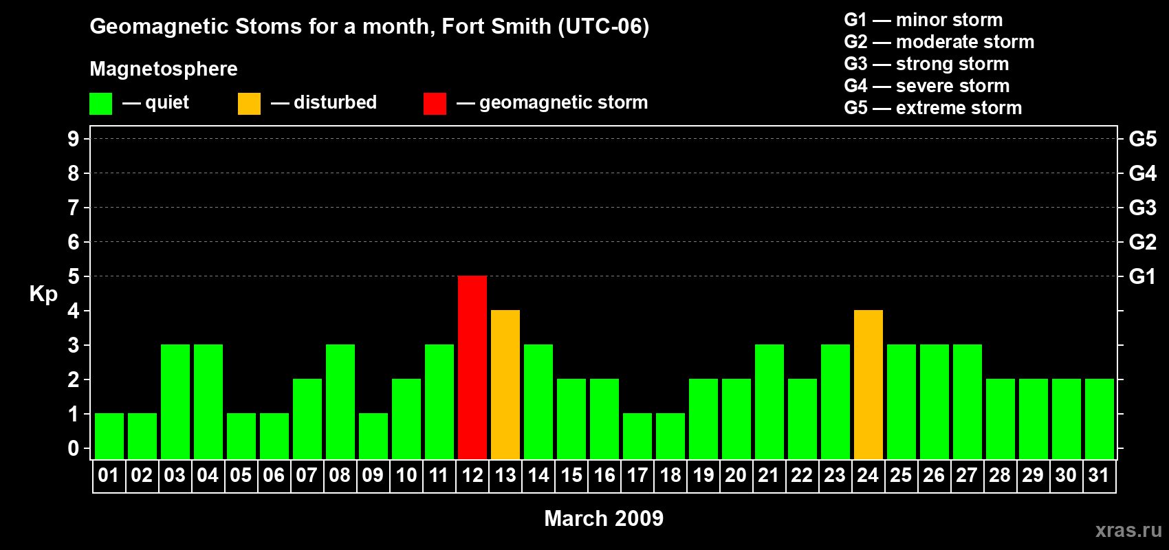Click the March 2009 caption
Image resolution: width=1169 pixels, height=550 pixels.
604,518
